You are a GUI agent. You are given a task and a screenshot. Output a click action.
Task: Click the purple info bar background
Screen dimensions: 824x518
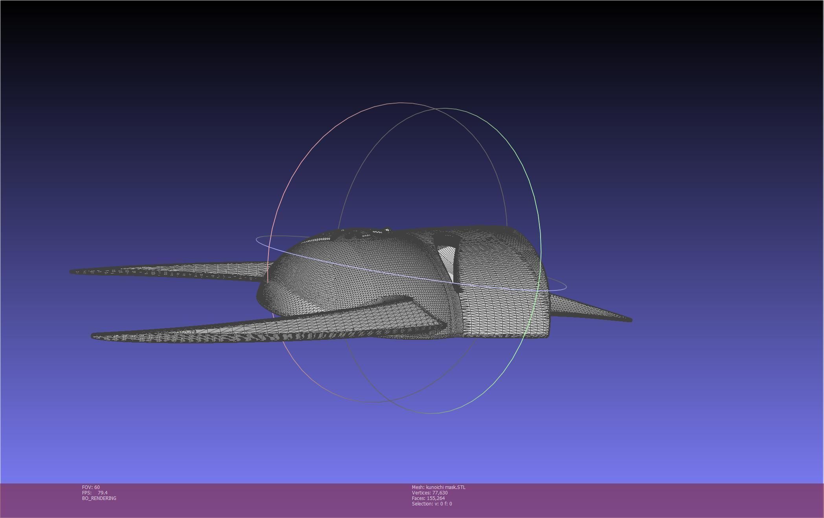point(629,500)
